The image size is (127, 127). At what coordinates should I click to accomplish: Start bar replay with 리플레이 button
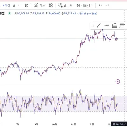point(84,5)
